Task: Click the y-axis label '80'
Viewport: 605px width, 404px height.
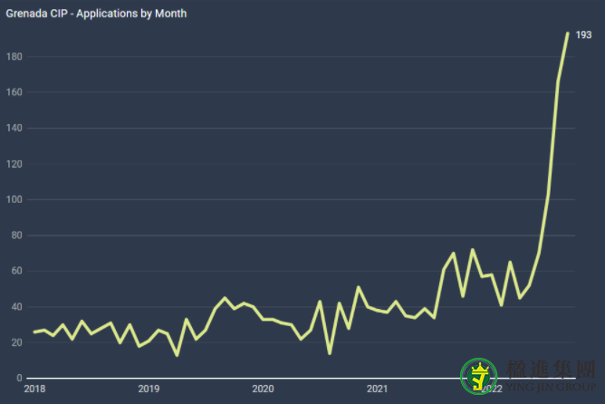Action: tap(17, 236)
